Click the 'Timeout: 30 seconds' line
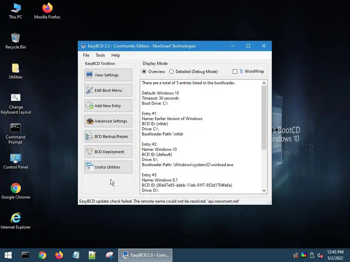This screenshot has width=350, height=262. (x=160, y=98)
